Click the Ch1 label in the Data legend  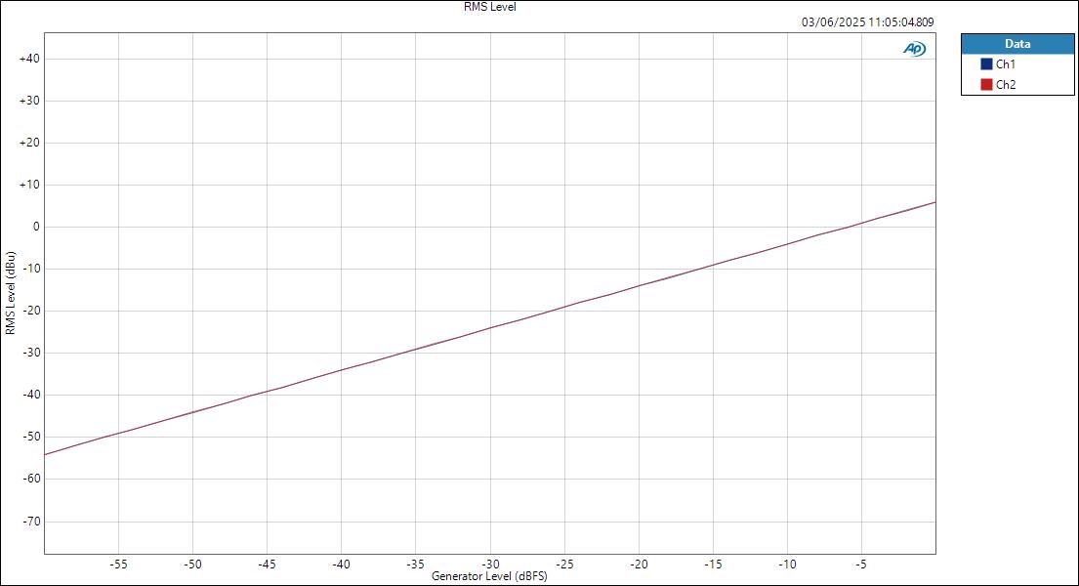pyautogui.click(x=1005, y=62)
